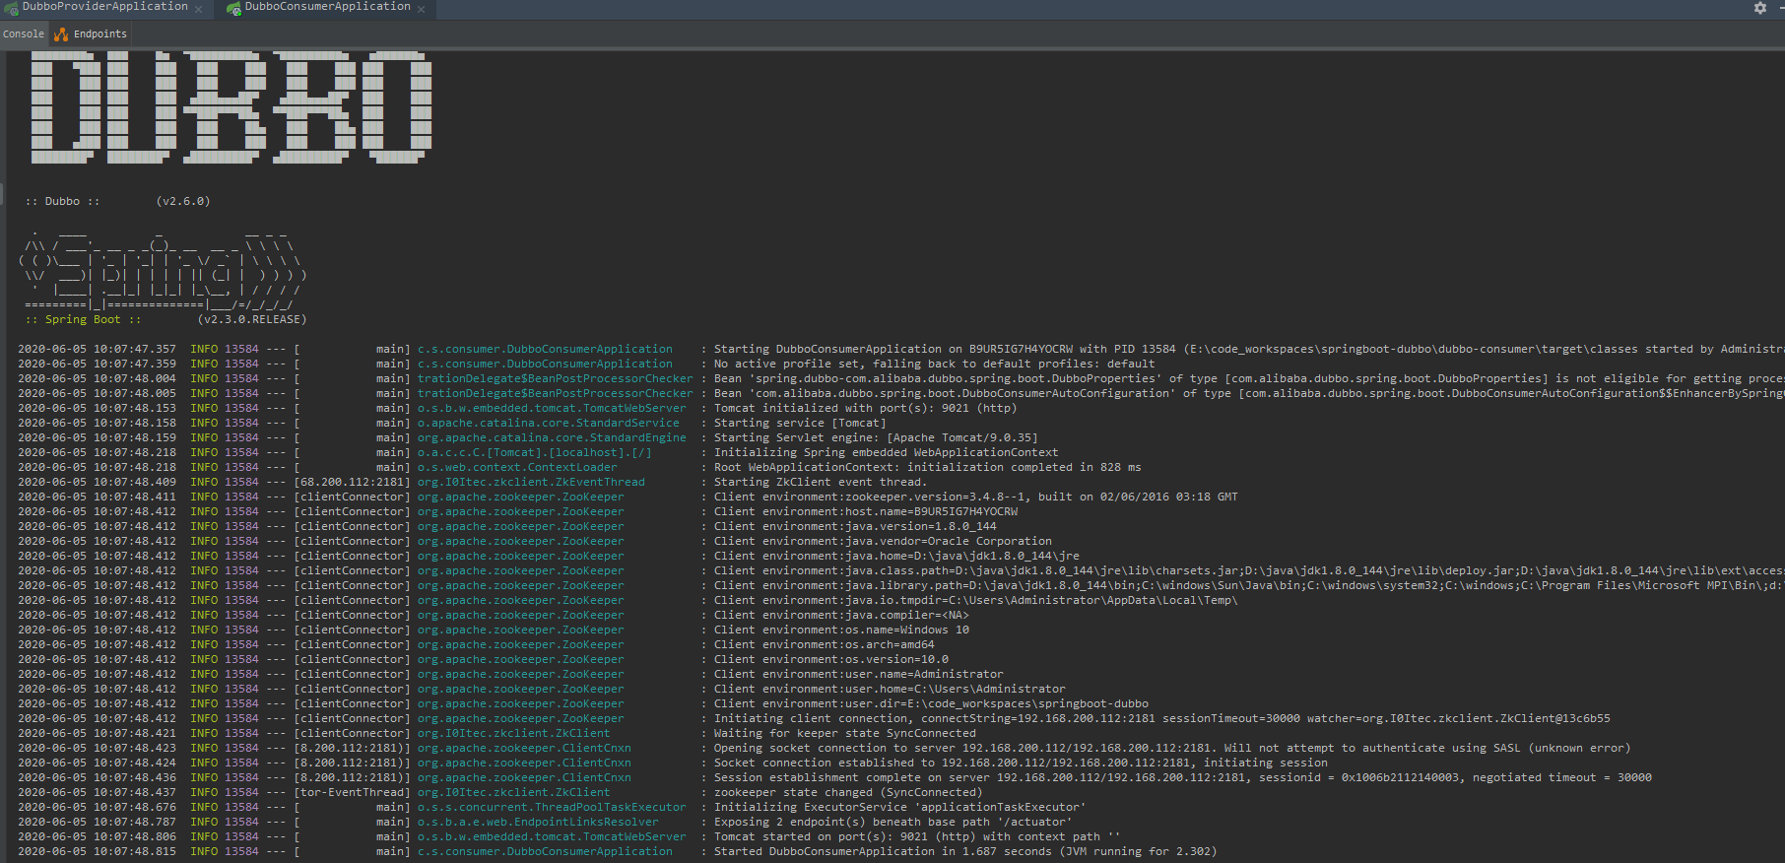
Task: Click the ':: Spring Boot ::' banner label
Action: pos(83,319)
